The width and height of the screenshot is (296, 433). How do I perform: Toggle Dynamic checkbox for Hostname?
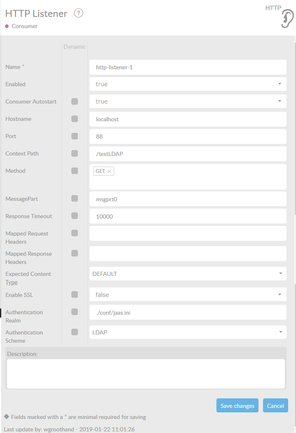75,119
